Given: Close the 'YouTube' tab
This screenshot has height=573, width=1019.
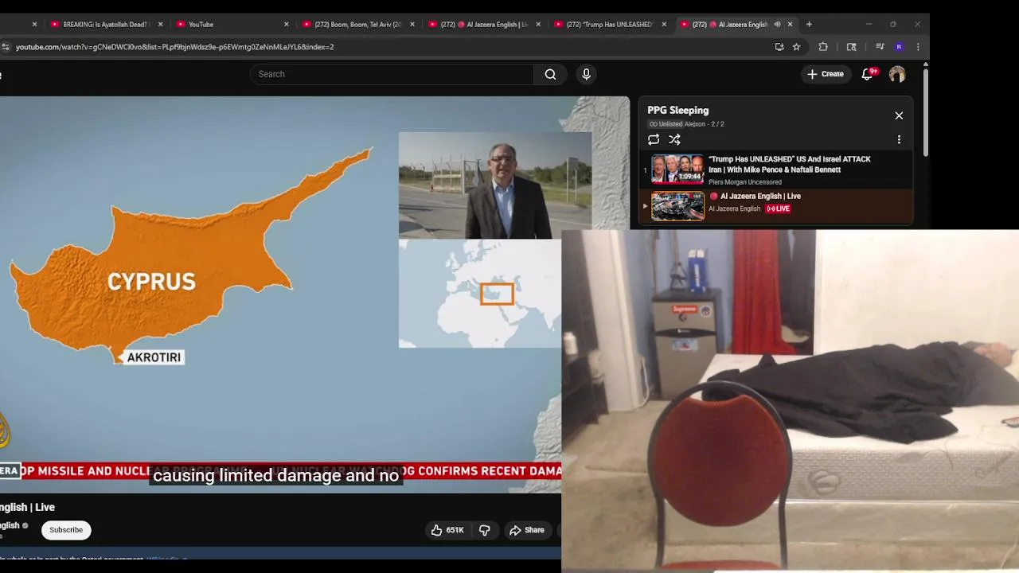Looking at the screenshot, I should click(x=287, y=25).
